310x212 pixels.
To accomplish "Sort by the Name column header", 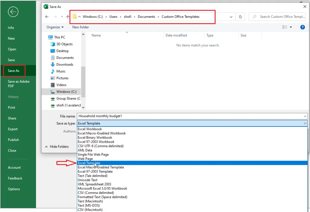I will pyautogui.click(x=96, y=36).
